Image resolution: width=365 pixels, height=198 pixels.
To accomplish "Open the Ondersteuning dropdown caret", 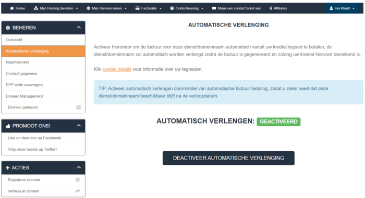I will click(202, 8).
